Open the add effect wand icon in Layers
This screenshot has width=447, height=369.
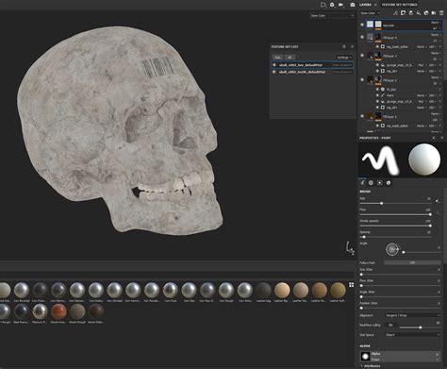(x=395, y=13)
